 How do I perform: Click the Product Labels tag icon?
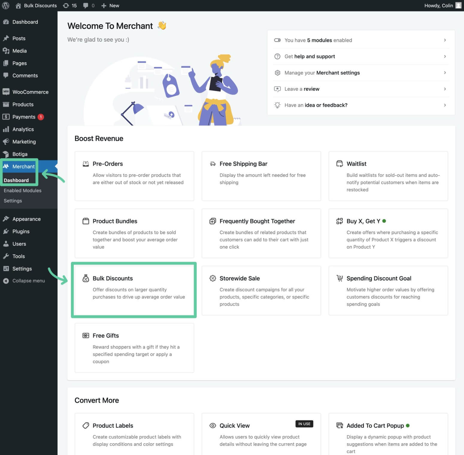[86, 425]
